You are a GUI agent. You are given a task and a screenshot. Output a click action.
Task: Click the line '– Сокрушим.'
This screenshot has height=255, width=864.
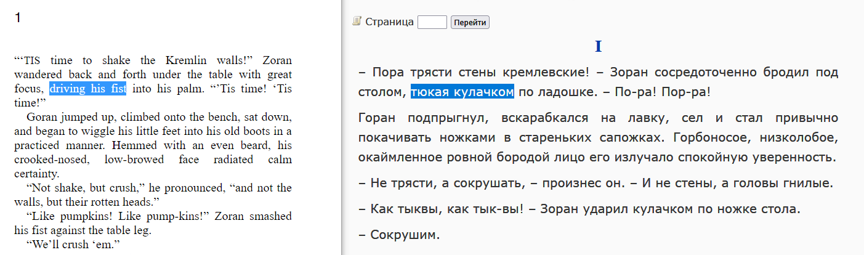(x=399, y=235)
